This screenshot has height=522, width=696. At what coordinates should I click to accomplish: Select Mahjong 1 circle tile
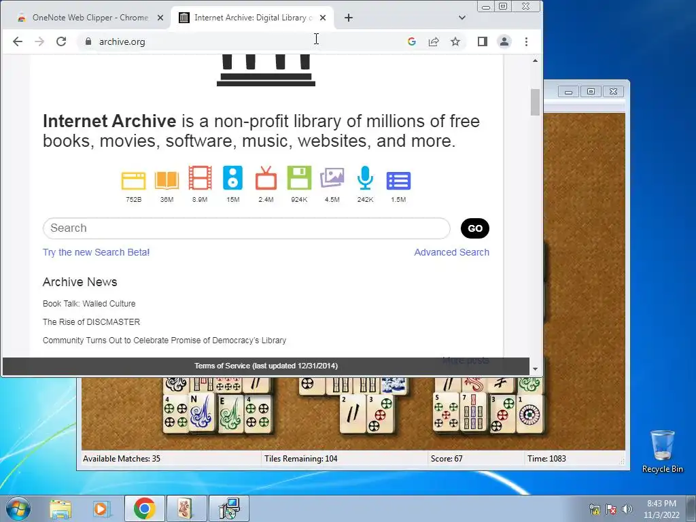click(x=529, y=414)
